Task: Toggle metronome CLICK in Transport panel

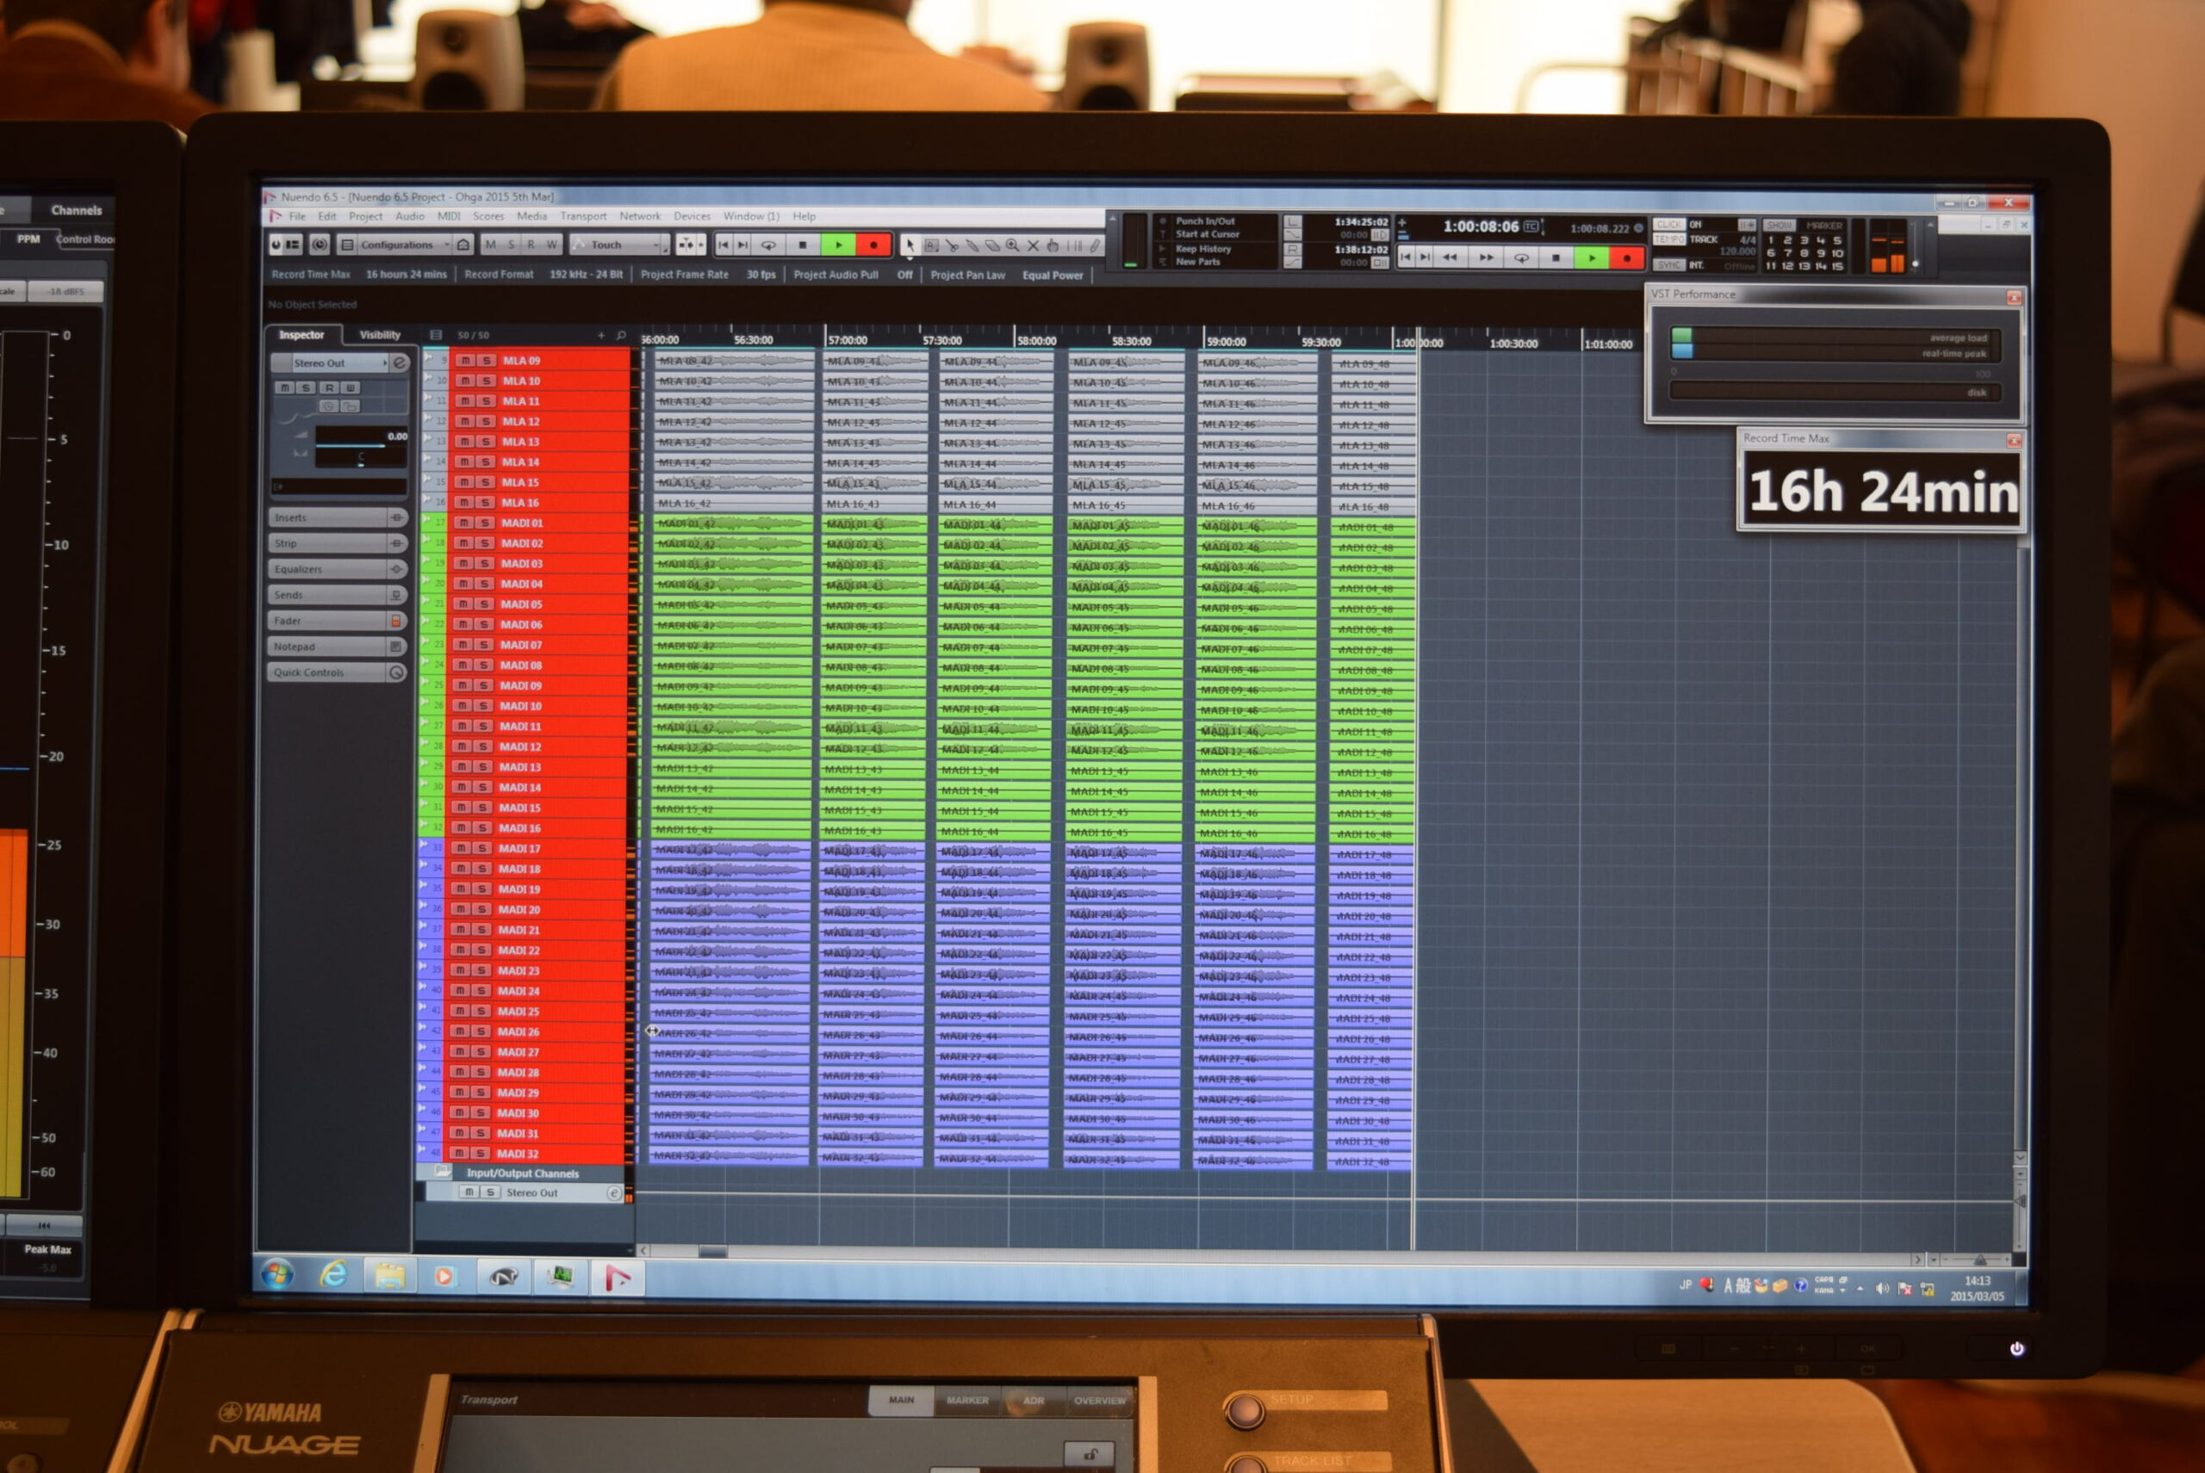Action: pos(1668,225)
